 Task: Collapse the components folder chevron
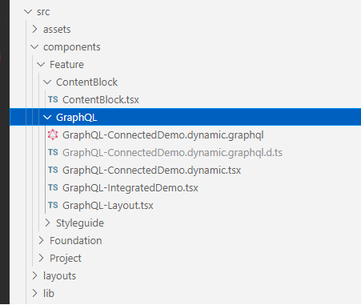click(x=34, y=47)
